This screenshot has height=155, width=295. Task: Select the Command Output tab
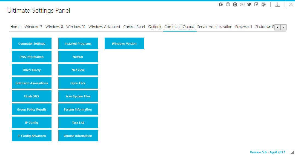coord(179,27)
